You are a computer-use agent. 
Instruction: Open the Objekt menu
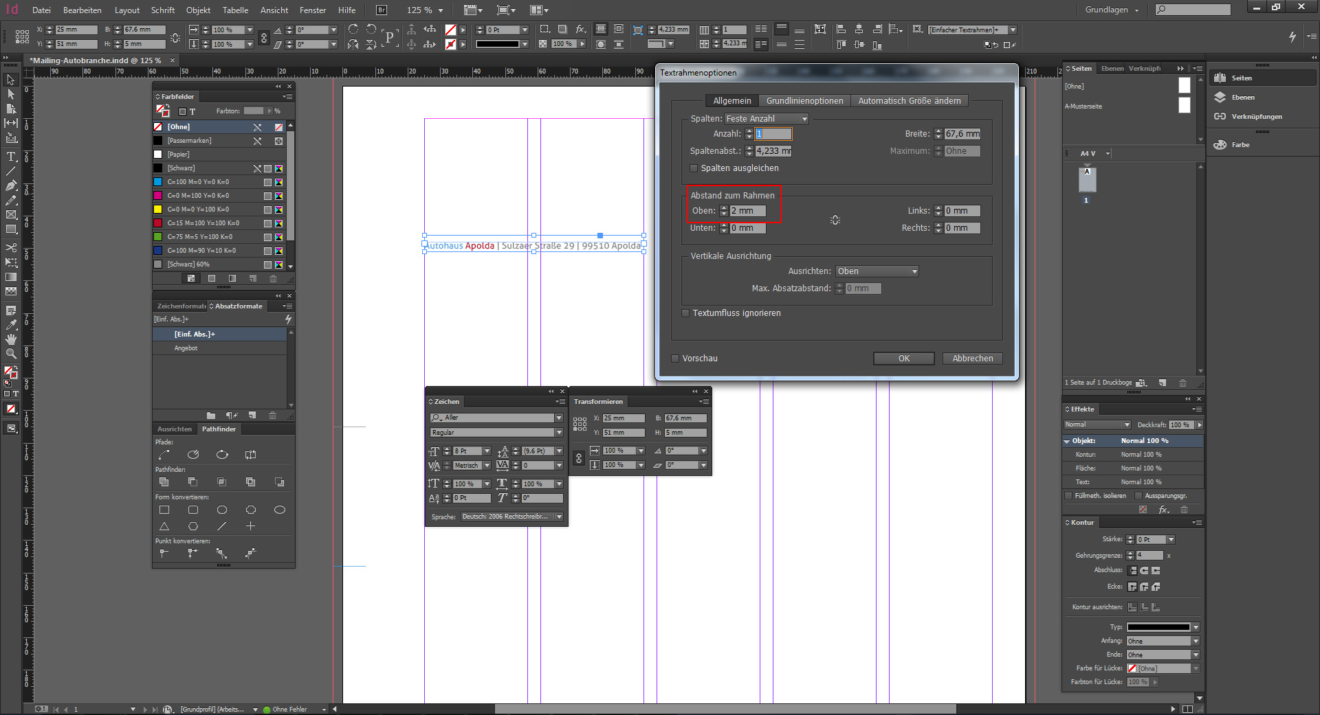(198, 10)
